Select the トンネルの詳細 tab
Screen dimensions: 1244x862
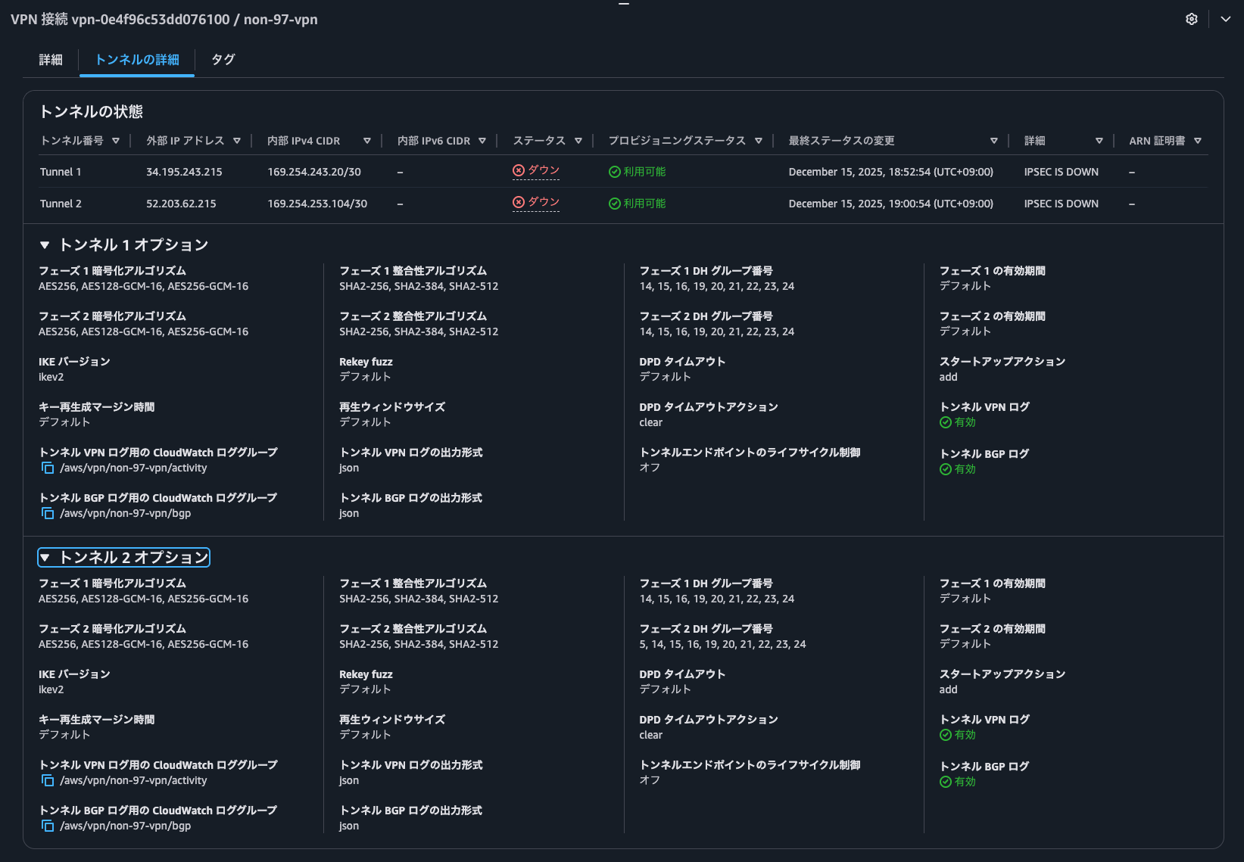pos(137,60)
